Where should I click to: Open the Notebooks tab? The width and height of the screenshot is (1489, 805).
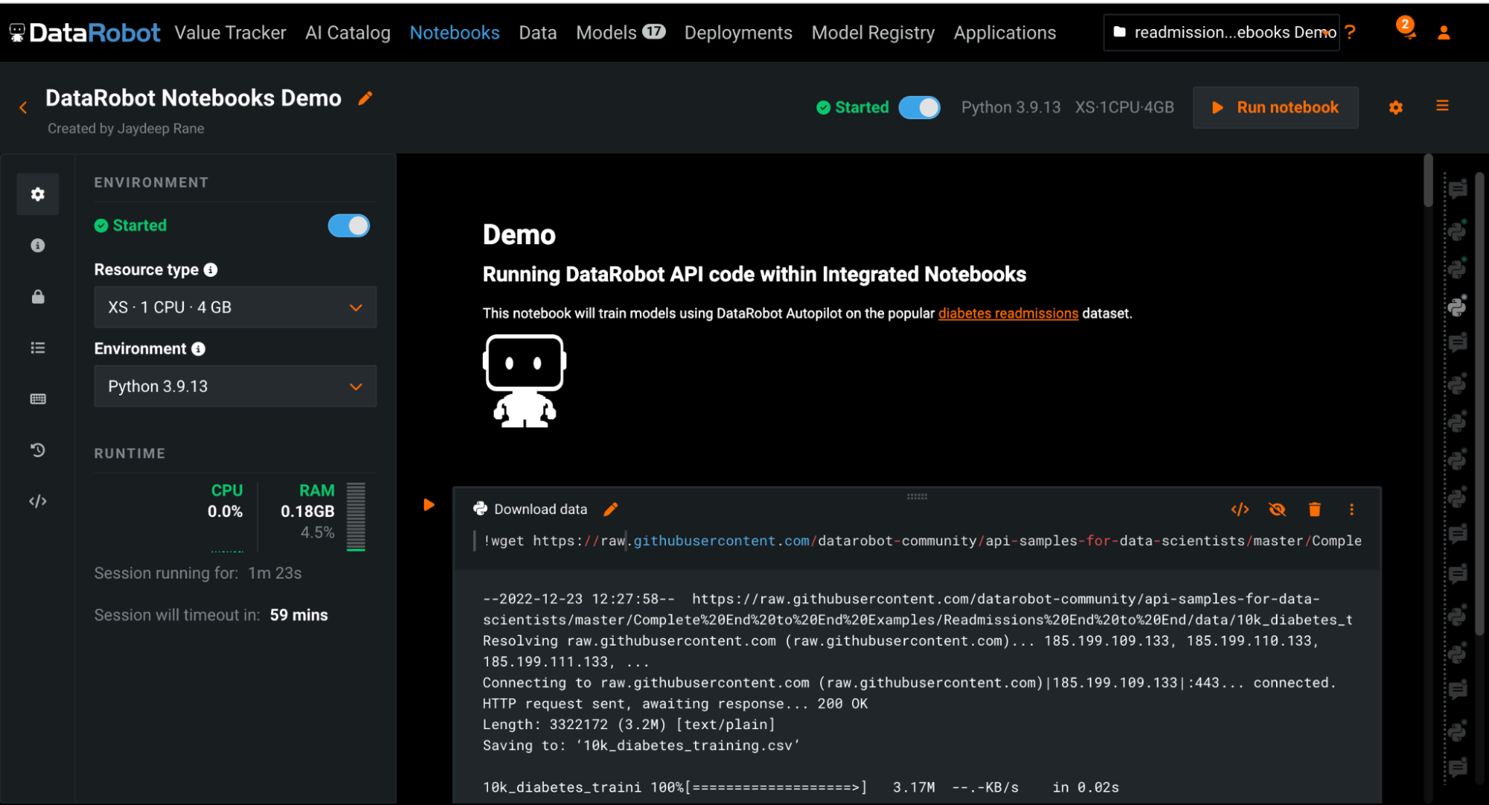pyautogui.click(x=453, y=33)
